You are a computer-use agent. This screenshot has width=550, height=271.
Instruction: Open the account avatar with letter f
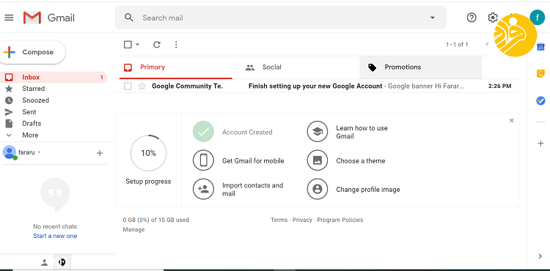[x=537, y=18]
